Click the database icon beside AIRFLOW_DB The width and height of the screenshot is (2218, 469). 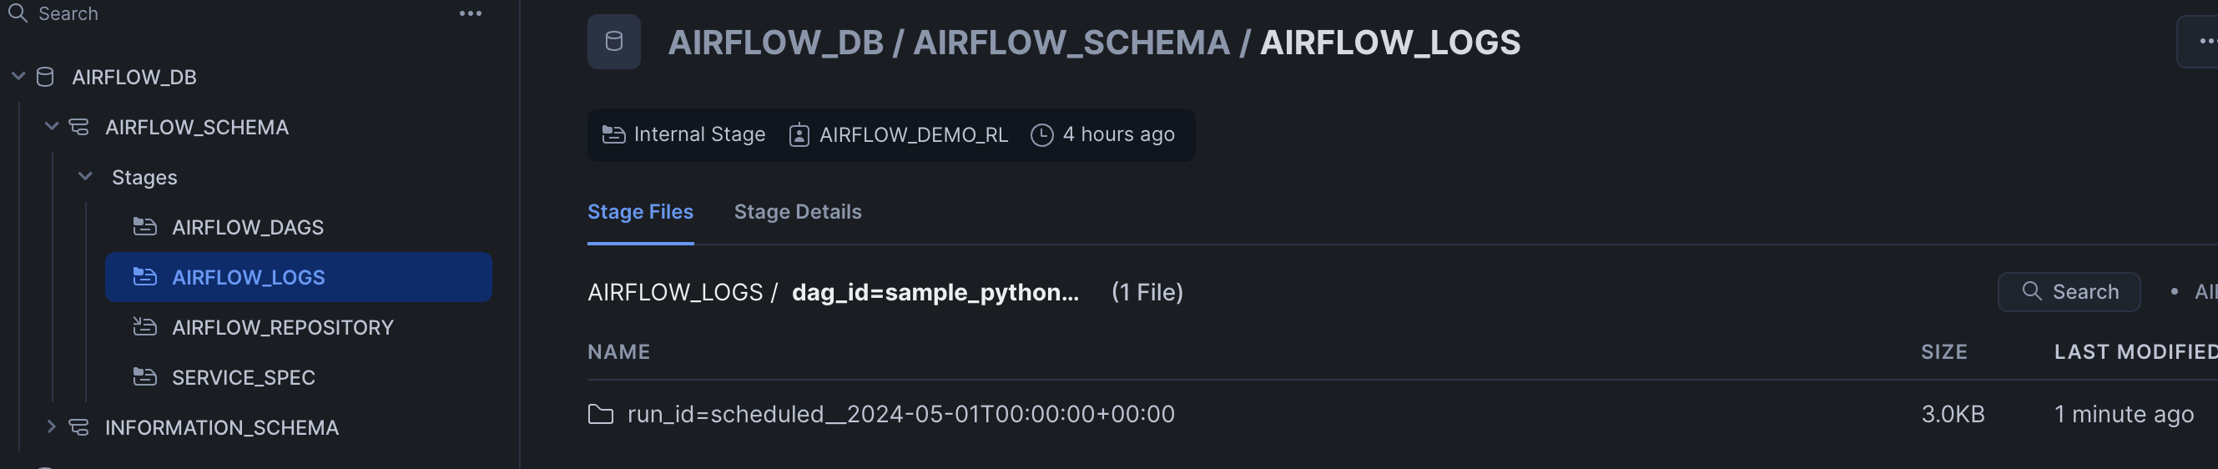tap(45, 78)
